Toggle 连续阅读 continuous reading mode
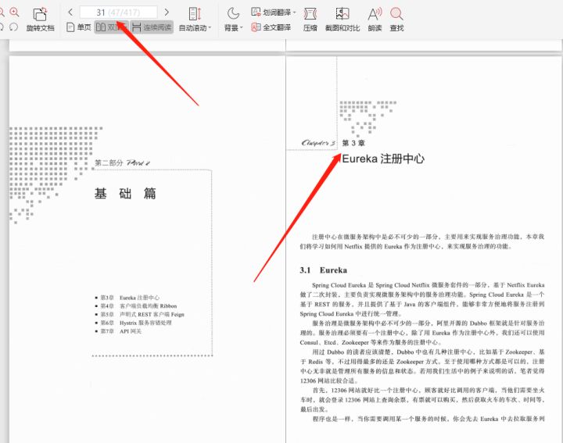 (x=152, y=27)
